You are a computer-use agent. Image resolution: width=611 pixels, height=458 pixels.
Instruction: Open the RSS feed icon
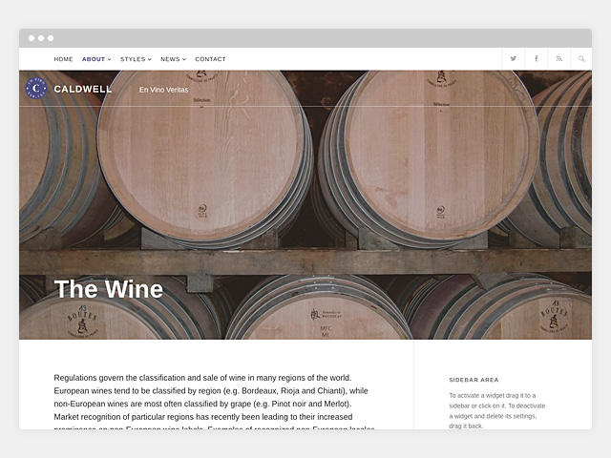coord(558,59)
